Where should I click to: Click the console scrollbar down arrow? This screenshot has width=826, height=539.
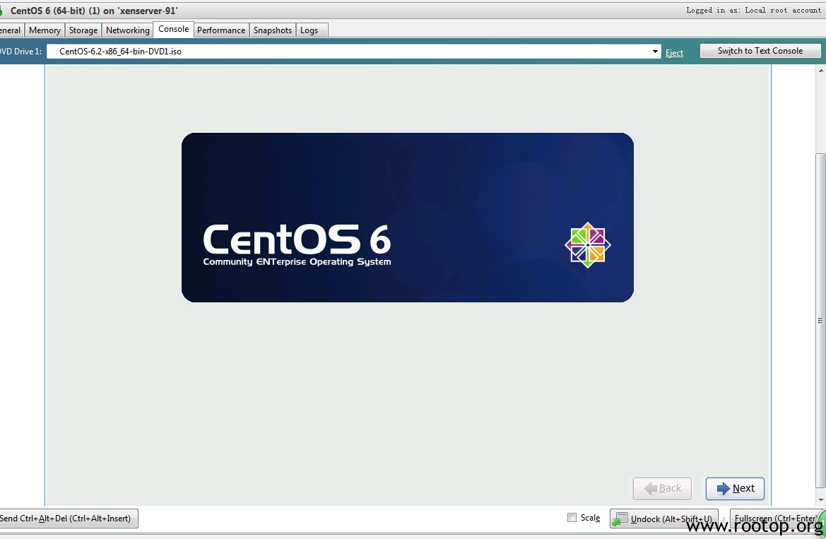coord(821,499)
